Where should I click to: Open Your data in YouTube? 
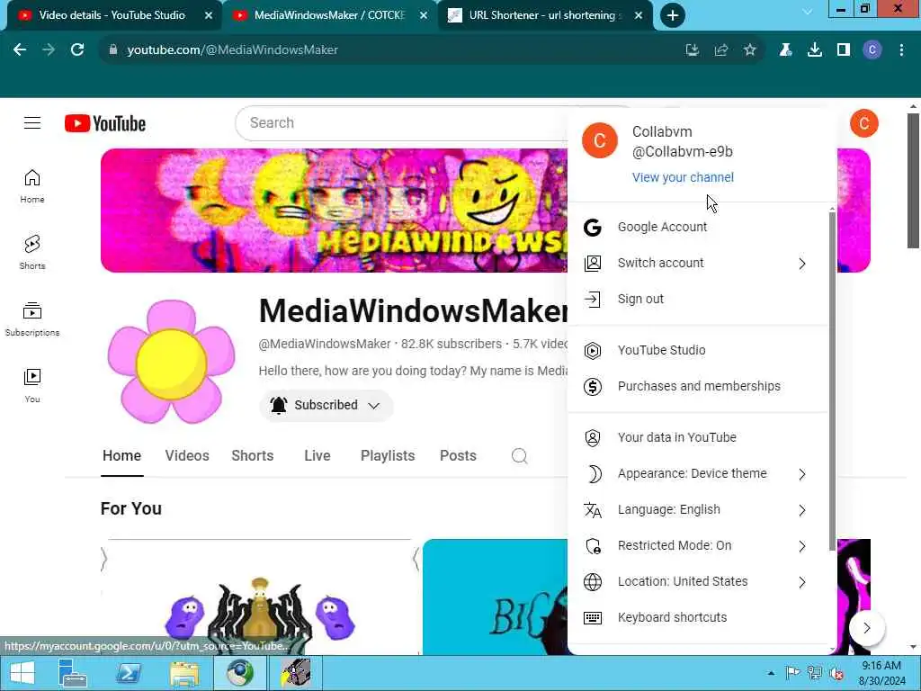698,437
